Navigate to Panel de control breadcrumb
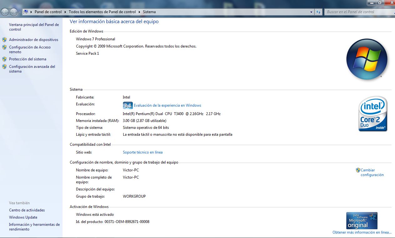Screen dimensions: 395x238 pos(48,12)
